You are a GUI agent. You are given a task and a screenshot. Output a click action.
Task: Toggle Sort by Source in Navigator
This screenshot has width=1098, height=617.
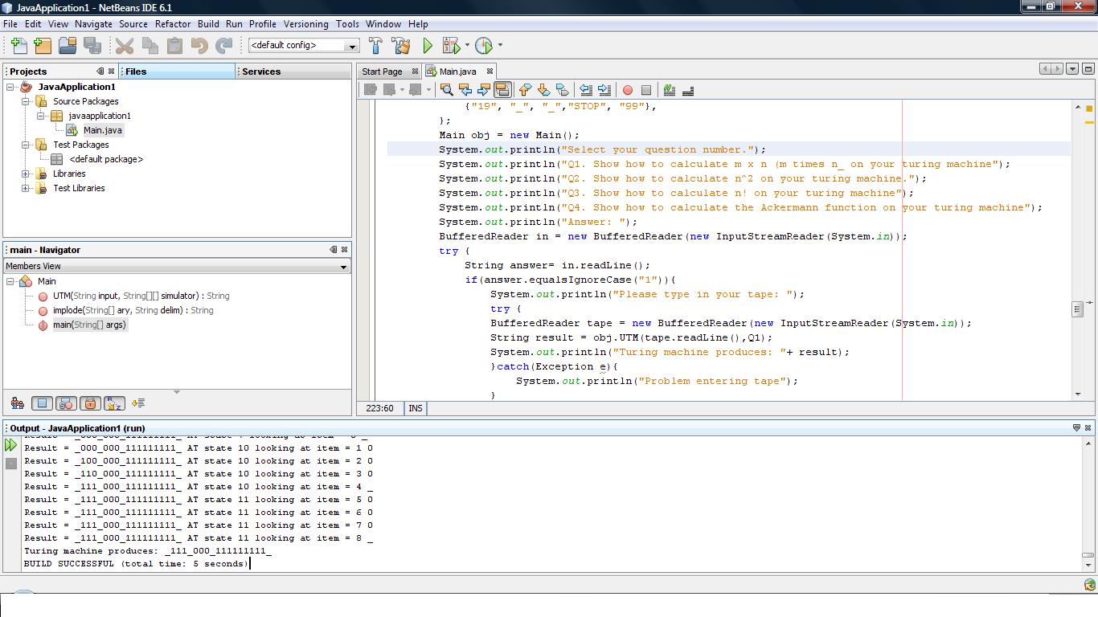click(138, 403)
